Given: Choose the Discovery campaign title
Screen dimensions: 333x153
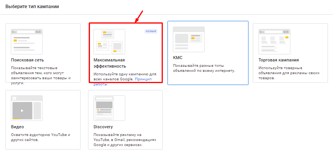Looking at the screenshot, I should pyautogui.click(x=103, y=127).
